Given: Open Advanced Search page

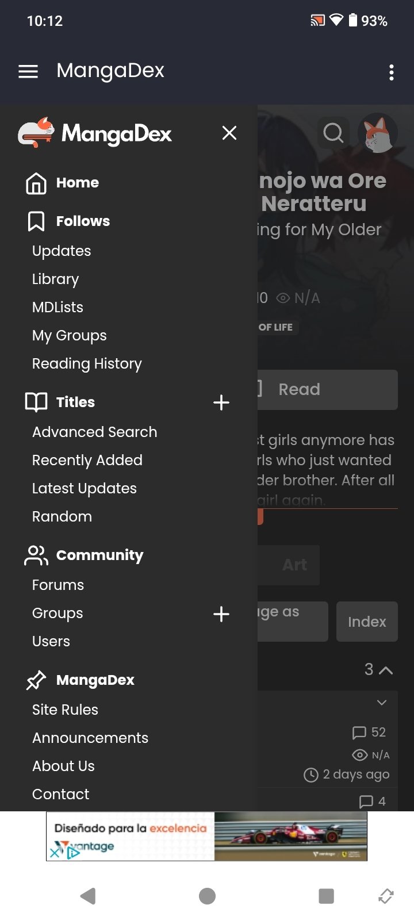Looking at the screenshot, I should (x=94, y=432).
